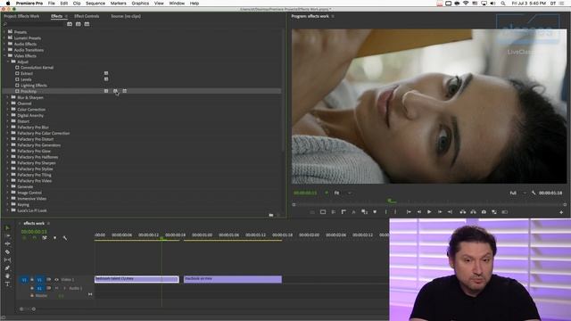
Task: Select the Type tool
Action: tap(7, 284)
